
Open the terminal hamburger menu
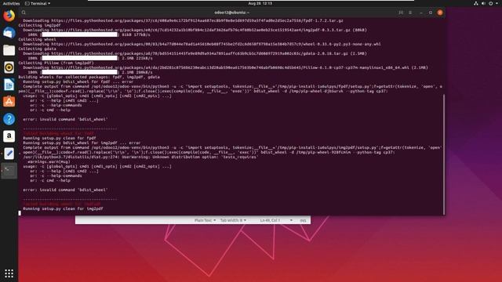[410, 13]
